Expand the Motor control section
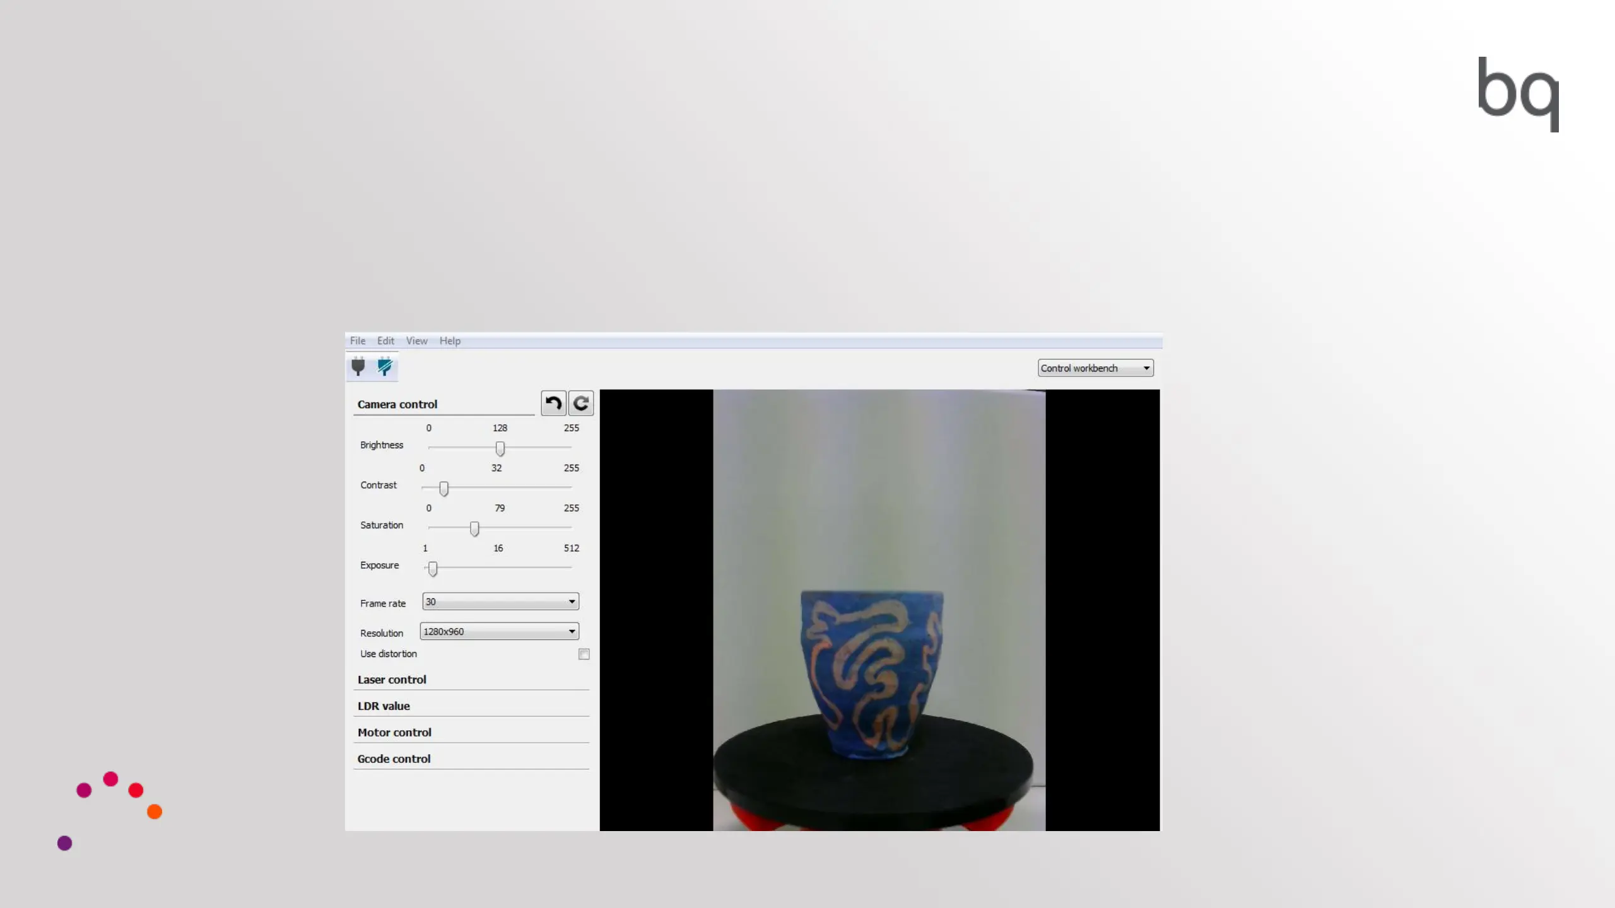 point(394,733)
